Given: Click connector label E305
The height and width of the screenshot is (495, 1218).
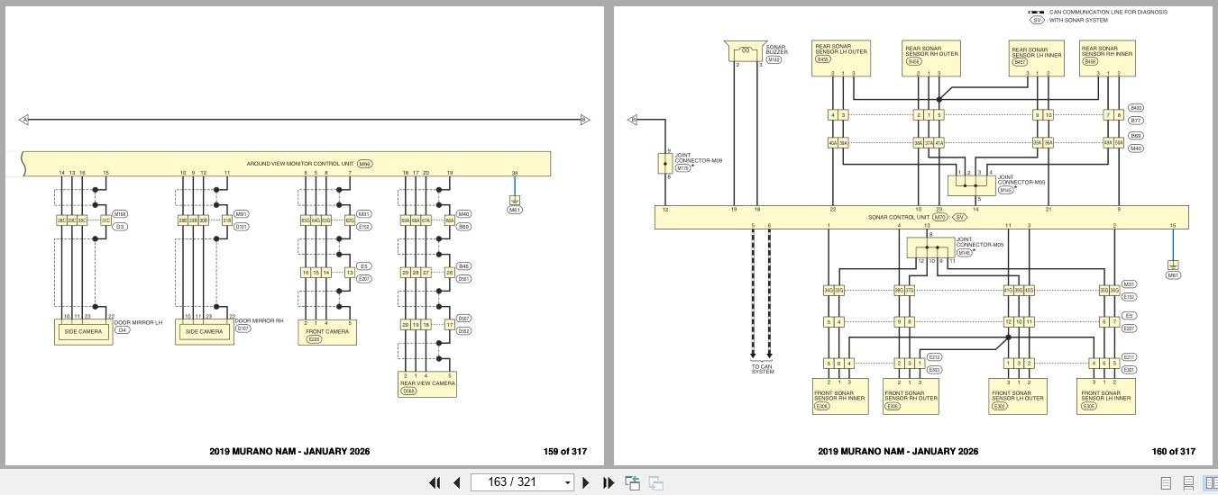Looking at the screenshot, I should click(1089, 407).
